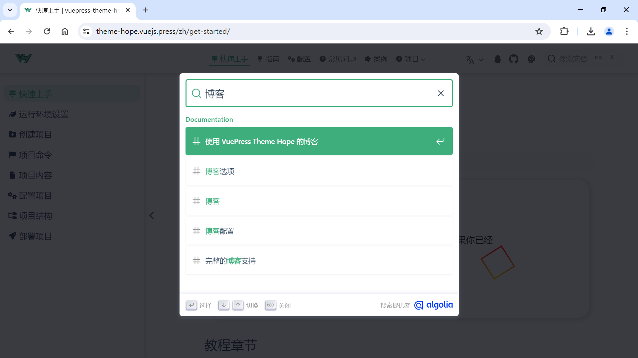
Task: Click the up-arrow key hint icon
Action: point(238,305)
